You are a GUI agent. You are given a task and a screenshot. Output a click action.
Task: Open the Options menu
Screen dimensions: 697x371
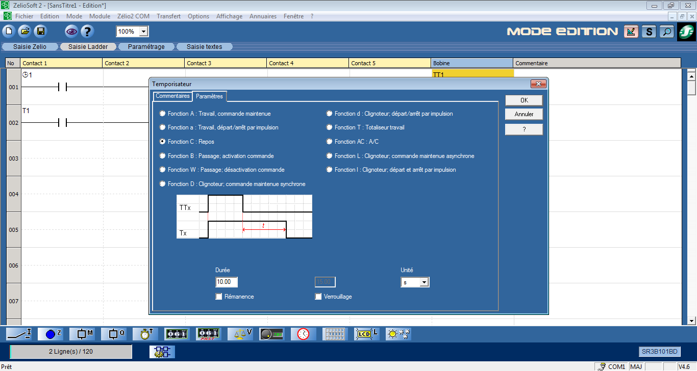198,16
